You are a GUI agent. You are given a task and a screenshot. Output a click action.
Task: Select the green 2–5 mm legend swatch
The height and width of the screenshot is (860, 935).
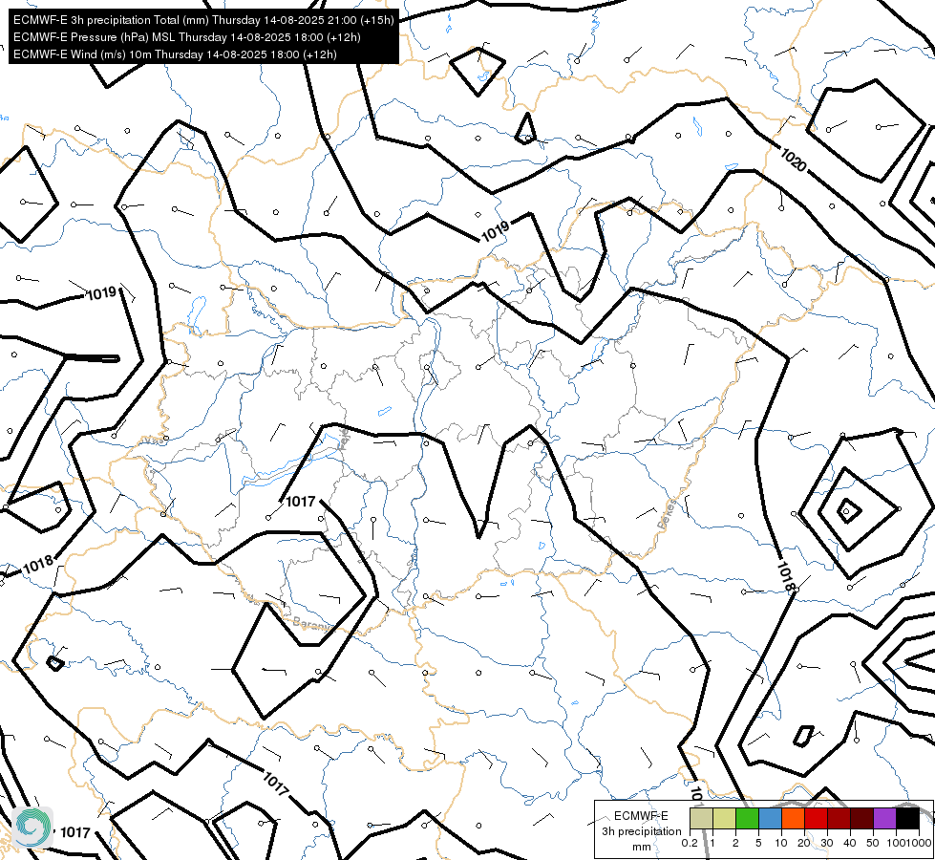pyautogui.click(x=747, y=818)
